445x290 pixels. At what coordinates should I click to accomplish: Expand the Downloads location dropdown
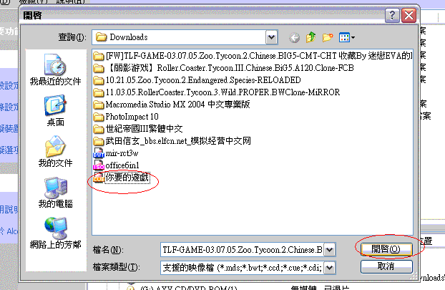click(x=272, y=37)
